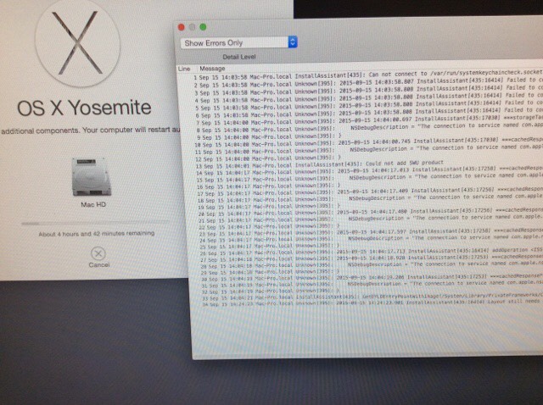Viewport: 543px width, 405px height.
Task: Select log line 7 with timestamp 14:04:00.697
Action: pos(367,120)
